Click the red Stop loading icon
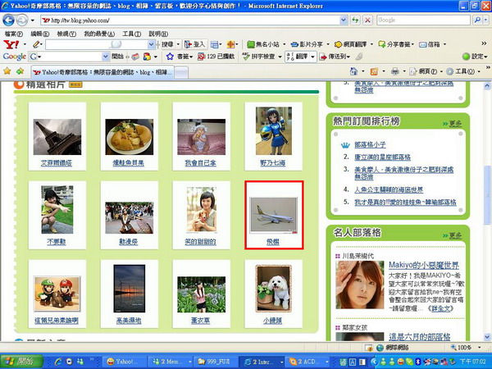The height and width of the screenshot is (369, 492). click(x=367, y=20)
